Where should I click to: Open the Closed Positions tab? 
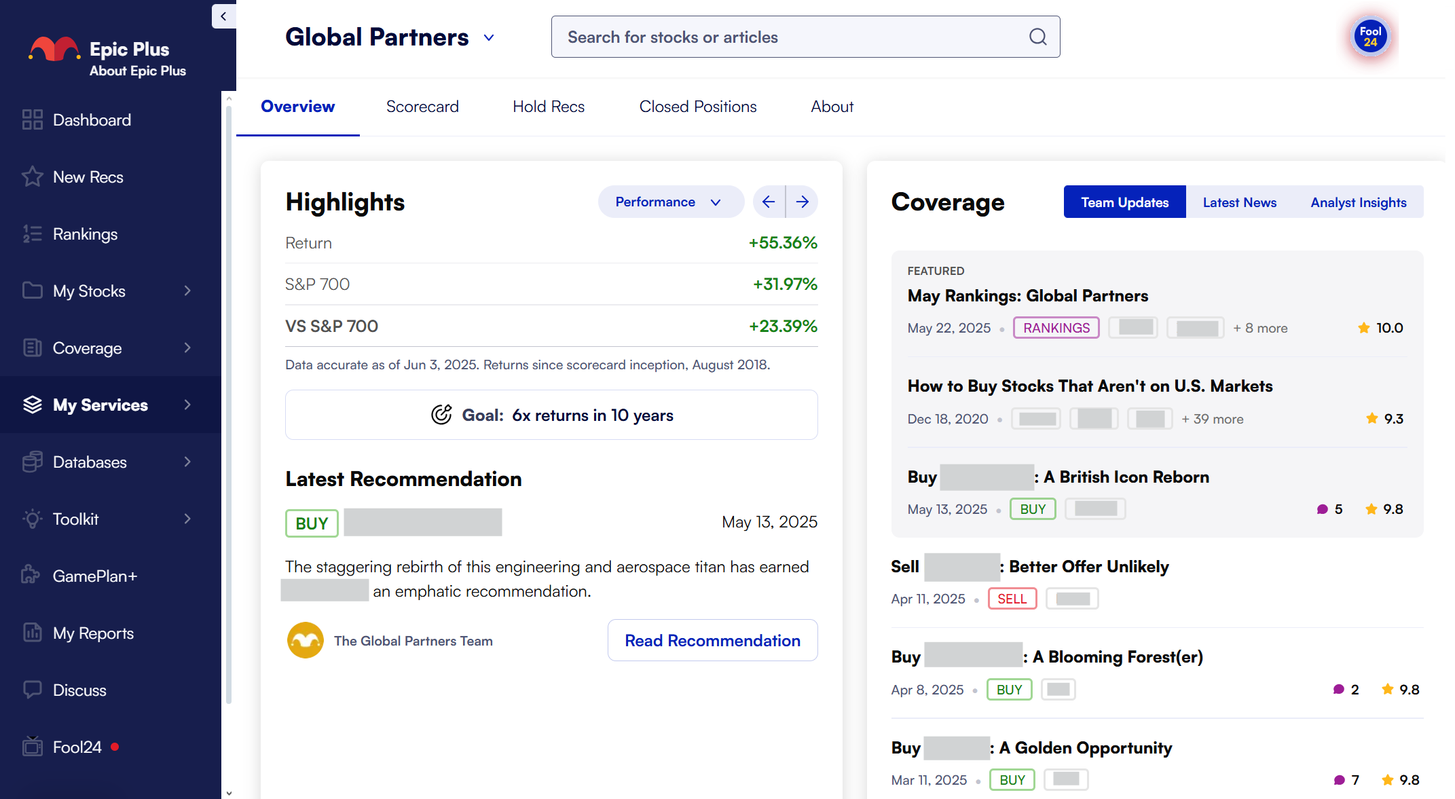pyautogui.click(x=697, y=107)
